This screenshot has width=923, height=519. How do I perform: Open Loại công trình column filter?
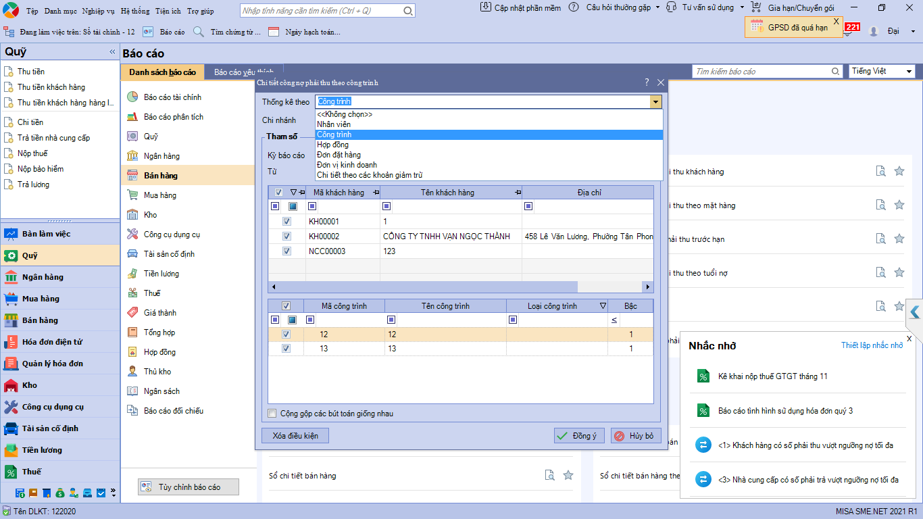(603, 306)
